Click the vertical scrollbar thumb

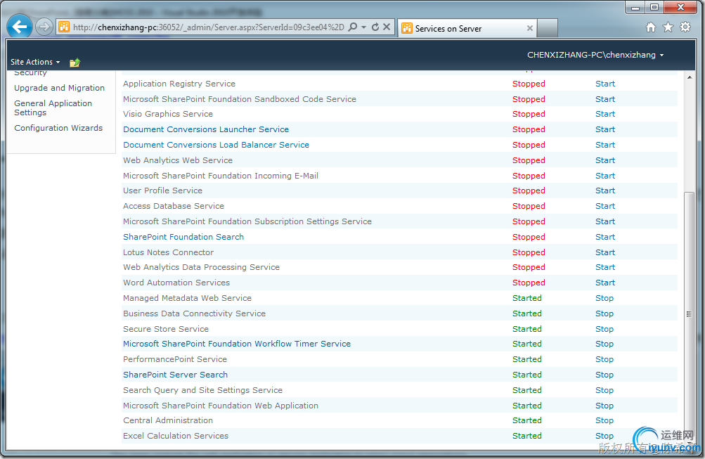coord(689,313)
